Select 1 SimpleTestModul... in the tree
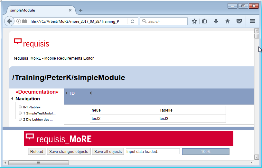262x168 pixels. (x=39, y=113)
